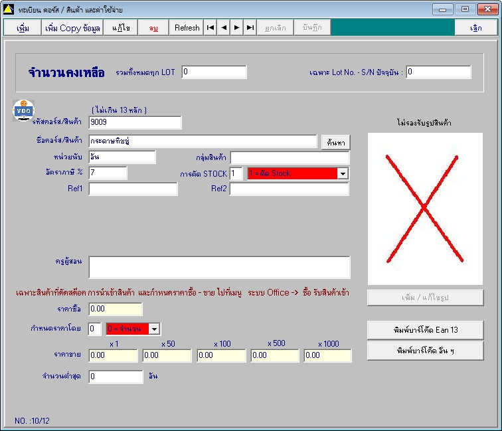
Task: Click the แก้ไข (Edit) button
Action: coord(121,27)
